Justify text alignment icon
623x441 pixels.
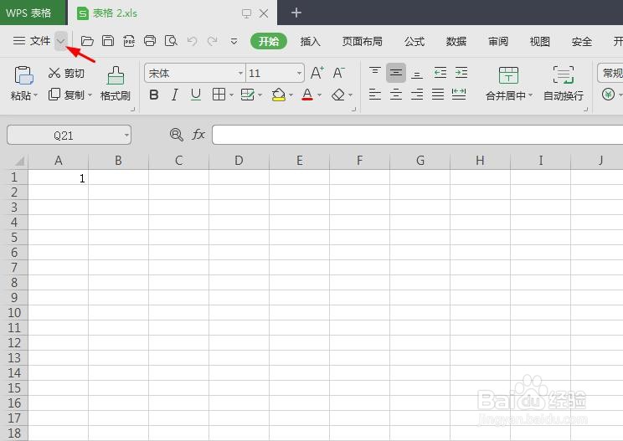click(x=438, y=95)
